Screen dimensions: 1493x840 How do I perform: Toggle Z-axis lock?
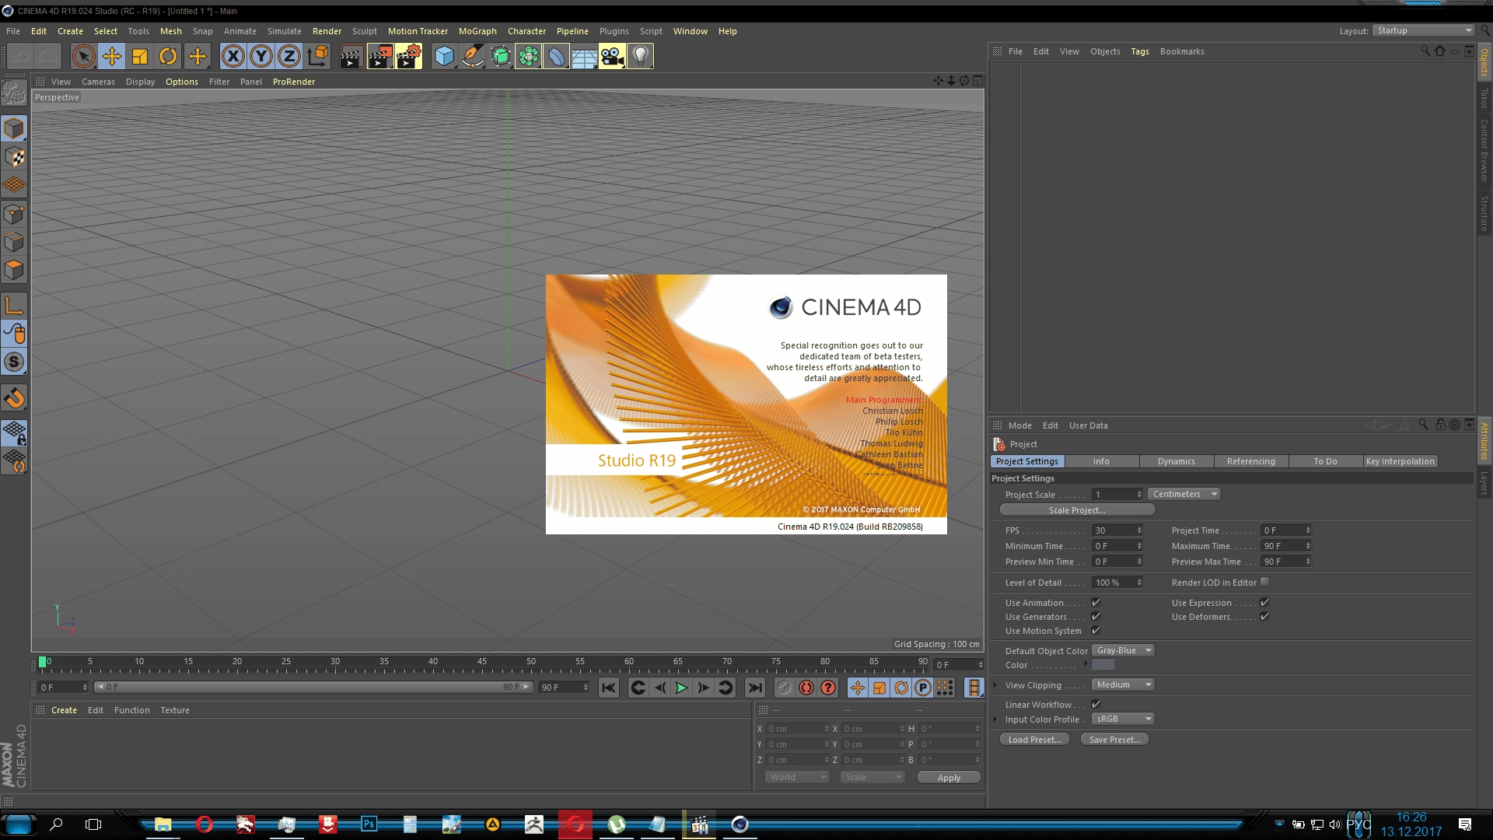click(x=289, y=56)
